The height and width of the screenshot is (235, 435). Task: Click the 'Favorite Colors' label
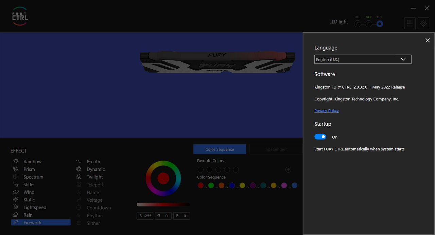pos(211,161)
